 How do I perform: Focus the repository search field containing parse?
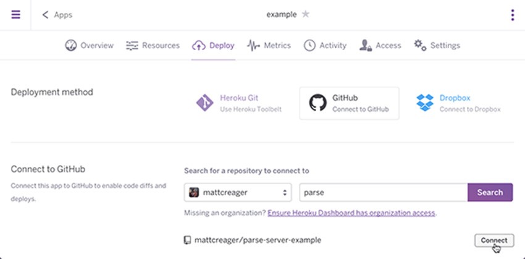click(384, 192)
